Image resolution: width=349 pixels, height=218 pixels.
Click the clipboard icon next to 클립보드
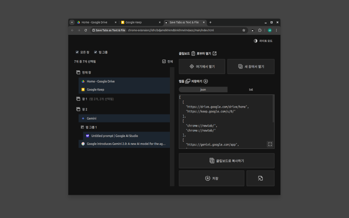(x=193, y=53)
